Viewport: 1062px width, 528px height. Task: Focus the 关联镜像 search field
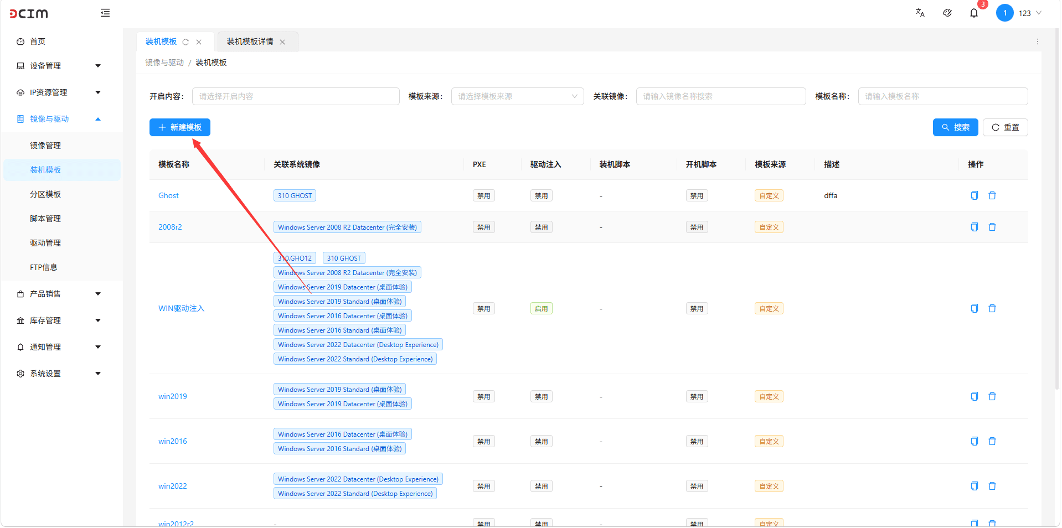click(x=721, y=96)
